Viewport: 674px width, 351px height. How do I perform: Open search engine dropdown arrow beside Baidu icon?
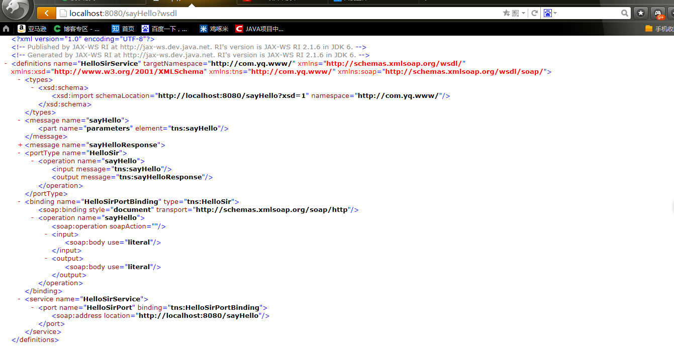tap(556, 13)
